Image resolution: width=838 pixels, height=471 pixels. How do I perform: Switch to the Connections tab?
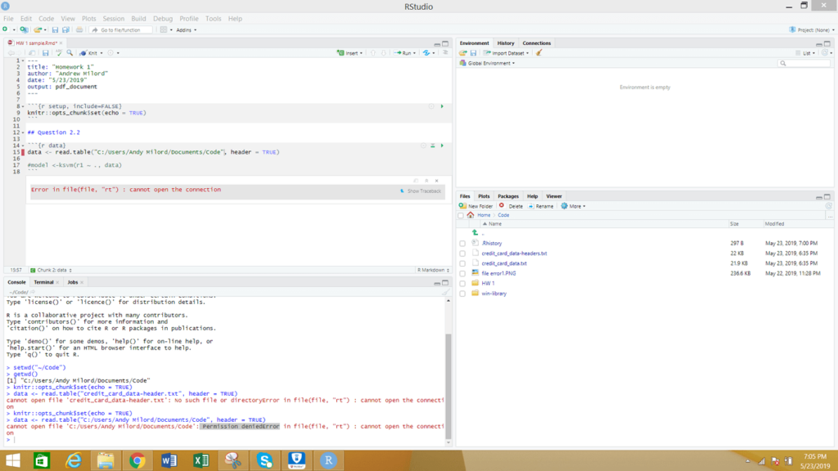(537, 43)
